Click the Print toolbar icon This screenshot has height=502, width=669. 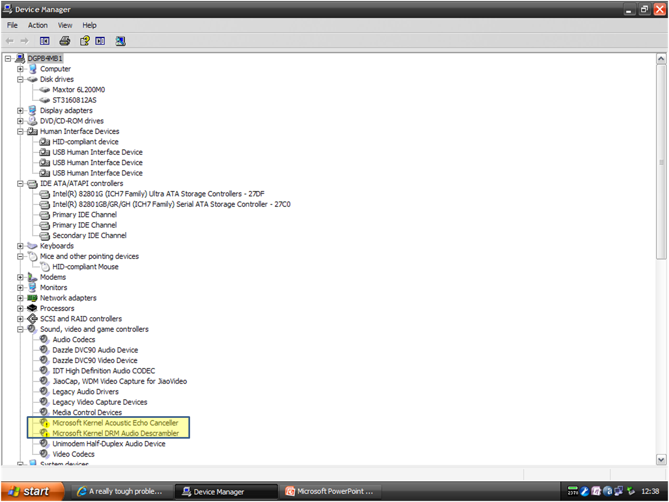65,41
